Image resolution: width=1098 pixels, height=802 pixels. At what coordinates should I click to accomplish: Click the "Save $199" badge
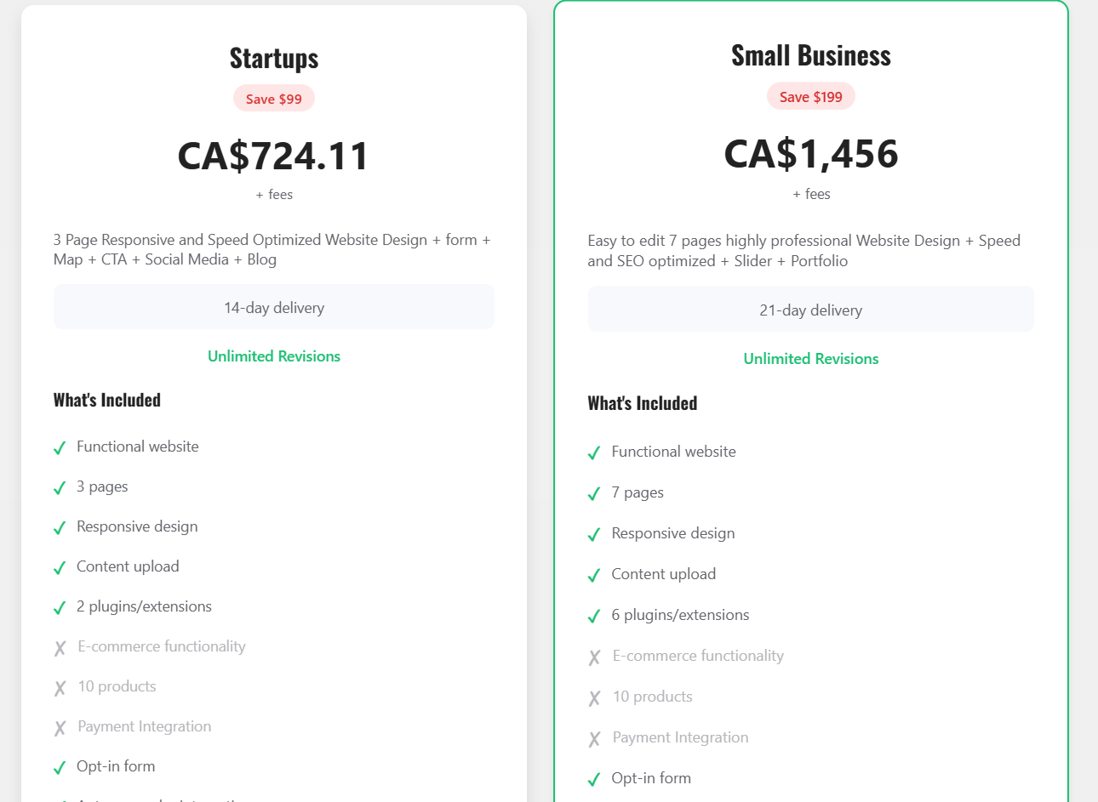pyautogui.click(x=811, y=97)
